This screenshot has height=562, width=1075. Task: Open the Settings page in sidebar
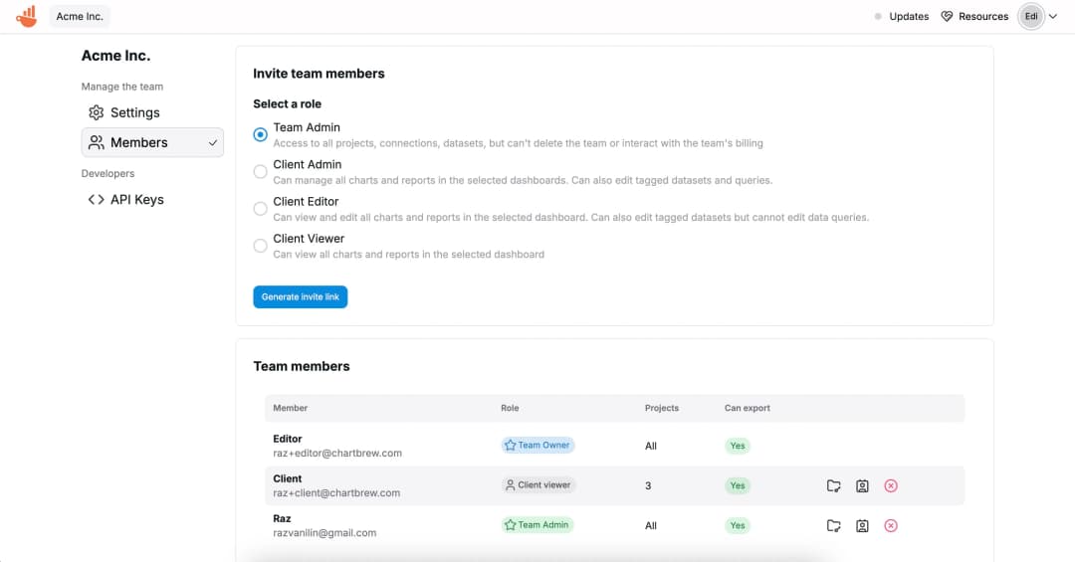point(134,112)
